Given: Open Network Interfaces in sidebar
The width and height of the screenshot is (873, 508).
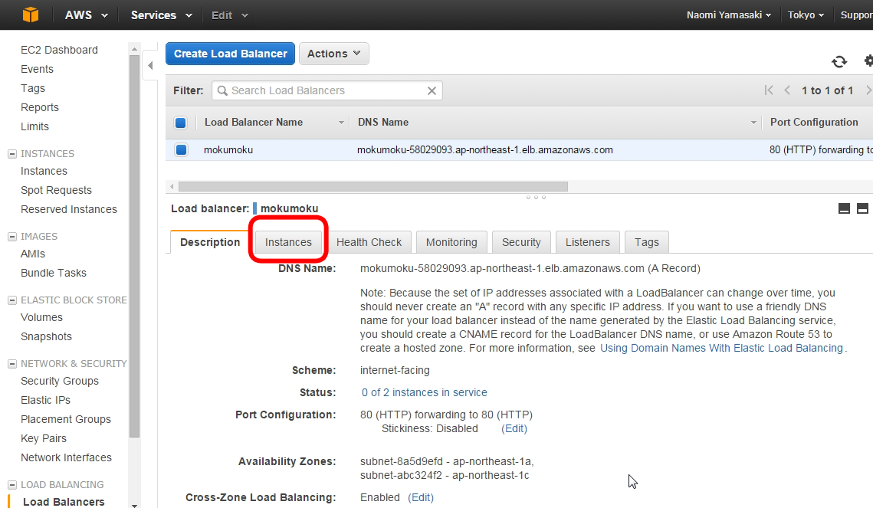Looking at the screenshot, I should 66,457.
